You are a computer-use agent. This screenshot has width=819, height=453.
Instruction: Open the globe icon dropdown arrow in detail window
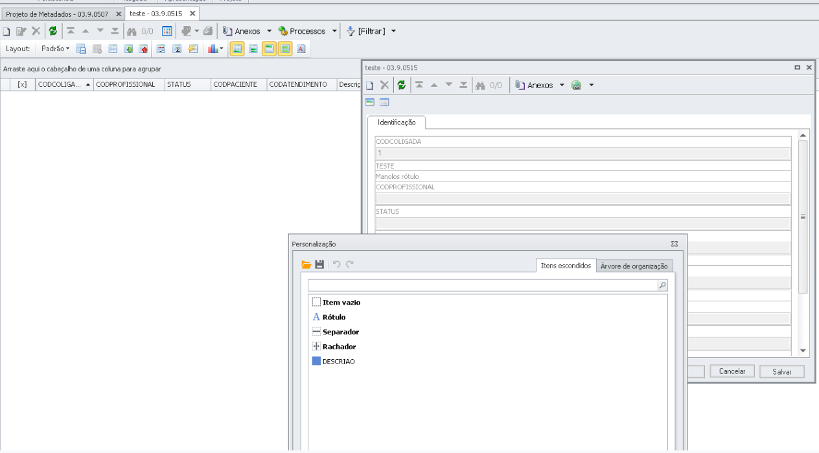pos(592,85)
